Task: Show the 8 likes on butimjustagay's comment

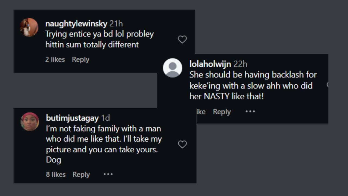Action: pos(56,174)
